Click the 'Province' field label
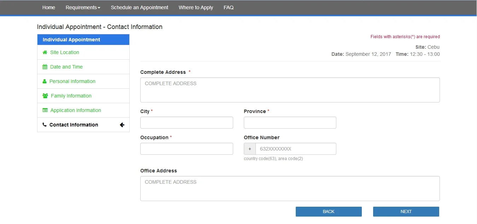Image resolution: width=477 pixels, height=224 pixels. coord(255,111)
